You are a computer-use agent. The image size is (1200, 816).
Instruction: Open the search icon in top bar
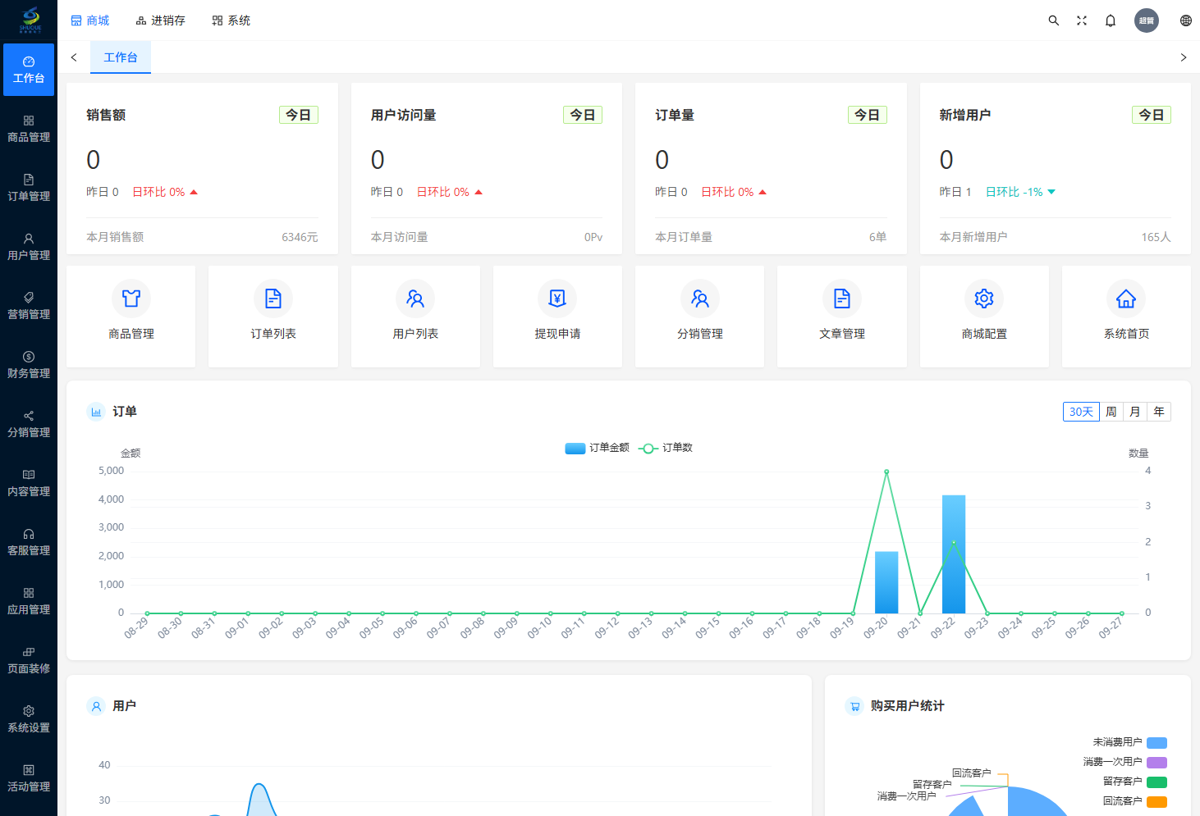(1054, 21)
